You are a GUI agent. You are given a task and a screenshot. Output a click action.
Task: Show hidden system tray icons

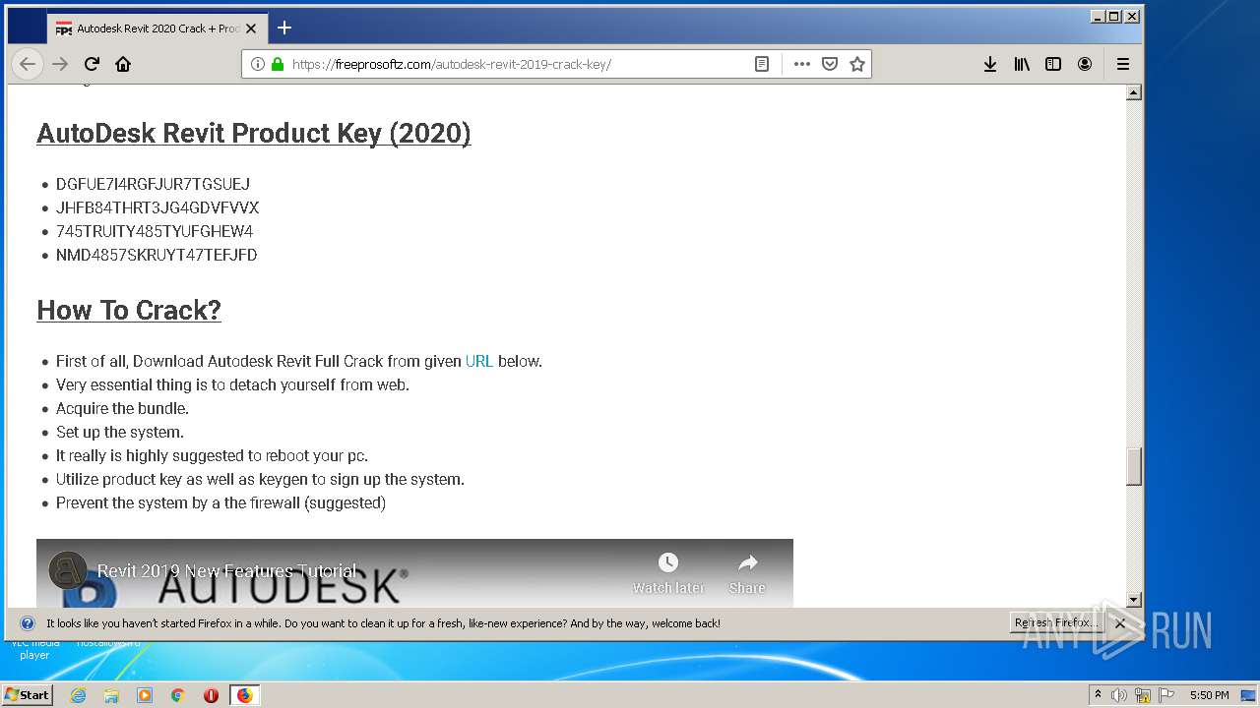(x=1098, y=694)
